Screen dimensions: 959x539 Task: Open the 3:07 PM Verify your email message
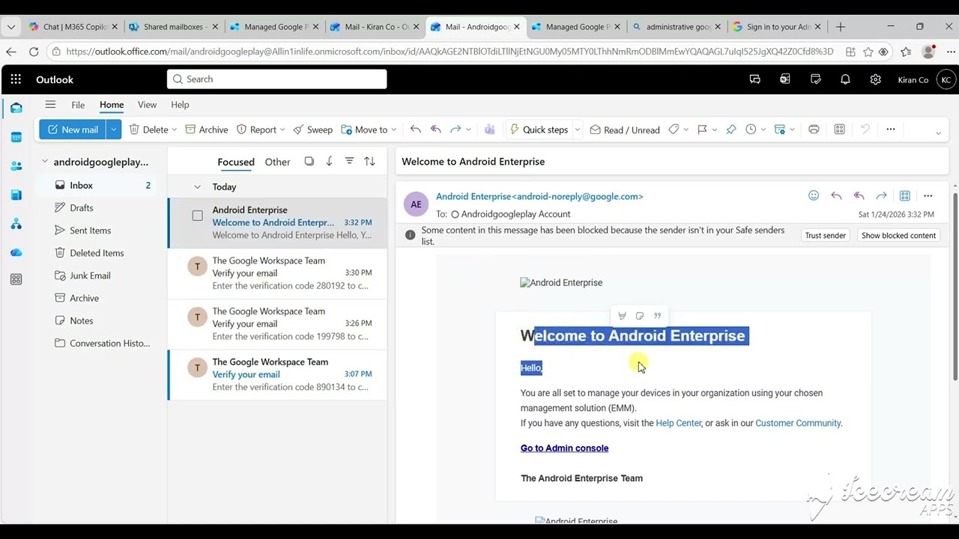278,374
